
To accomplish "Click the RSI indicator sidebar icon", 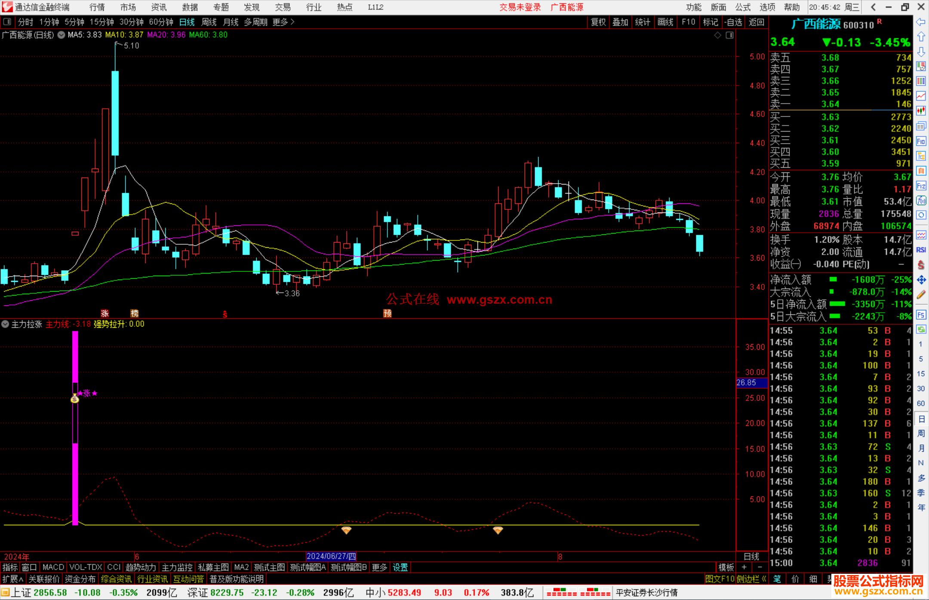I will coord(921,250).
